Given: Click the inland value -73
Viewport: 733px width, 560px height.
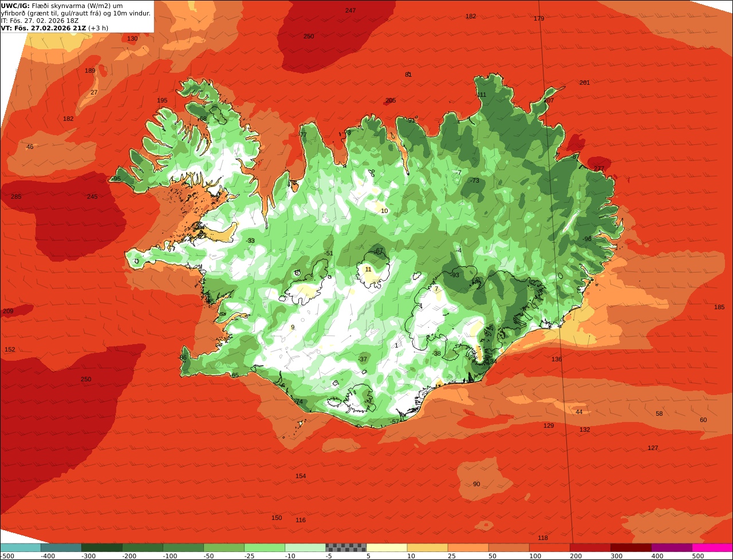Looking at the screenshot, I should (474, 180).
